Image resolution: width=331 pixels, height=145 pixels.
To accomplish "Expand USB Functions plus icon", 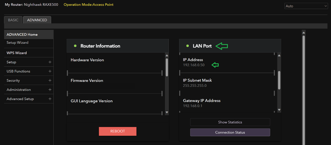I will 50,71.
